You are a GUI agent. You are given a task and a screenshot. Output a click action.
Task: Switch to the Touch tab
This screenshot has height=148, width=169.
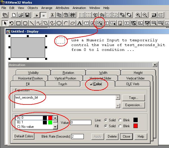[63, 84]
